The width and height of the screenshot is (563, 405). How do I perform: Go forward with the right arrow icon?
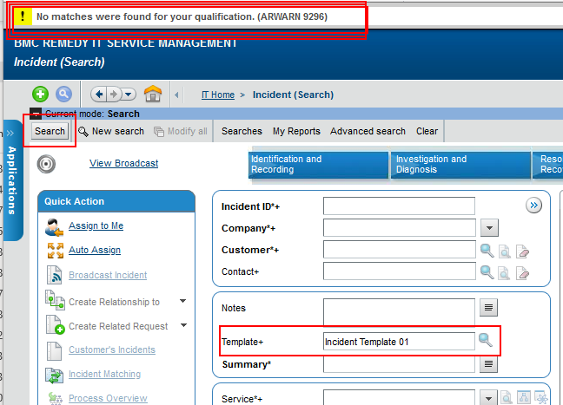click(114, 95)
